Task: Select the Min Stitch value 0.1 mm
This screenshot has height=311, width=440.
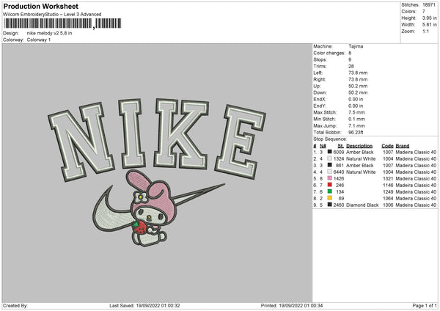Action: pyautogui.click(x=356, y=120)
